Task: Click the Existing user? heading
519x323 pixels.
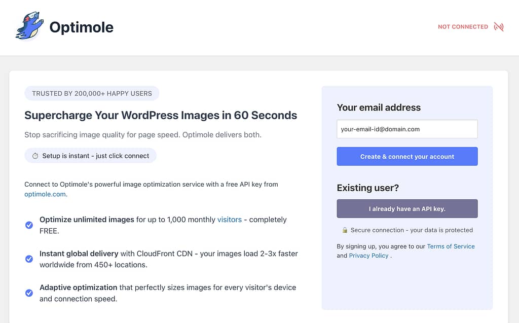Action: (x=368, y=188)
